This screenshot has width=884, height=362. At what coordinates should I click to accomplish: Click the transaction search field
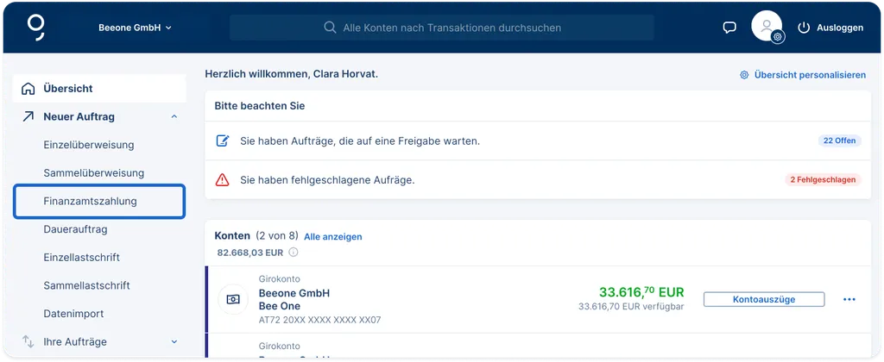(x=441, y=28)
